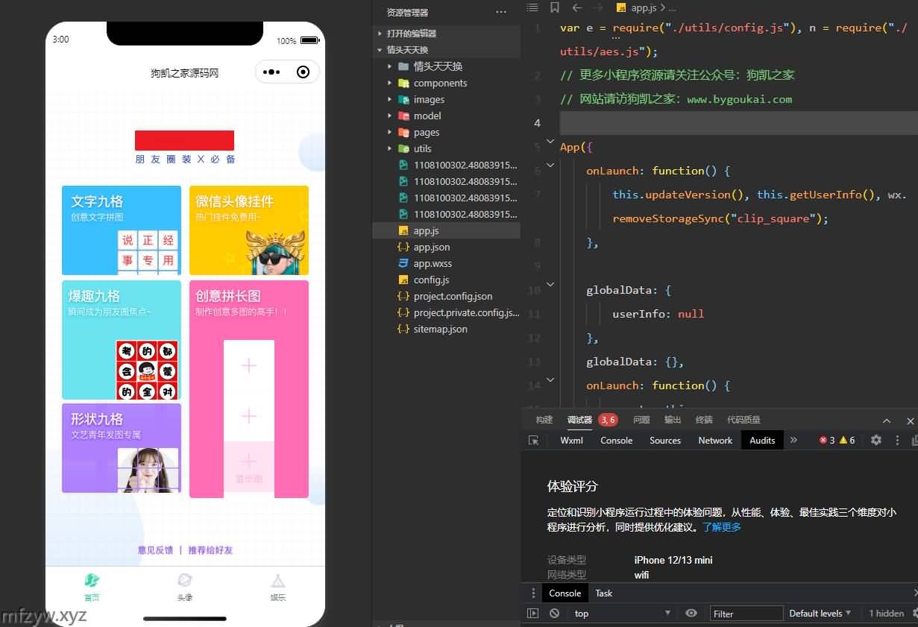Switch to the Network tab

coord(715,441)
